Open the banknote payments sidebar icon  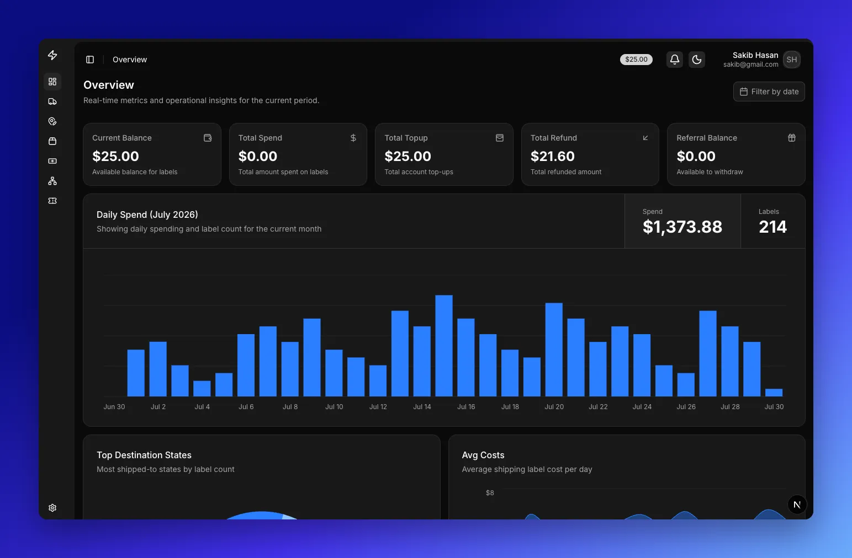tap(52, 161)
